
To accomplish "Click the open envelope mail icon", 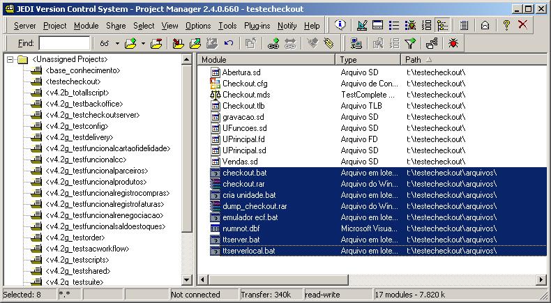I will (x=485, y=25).
